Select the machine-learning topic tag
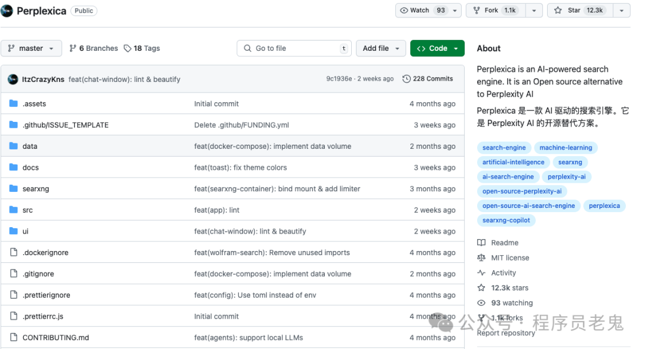 click(566, 148)
